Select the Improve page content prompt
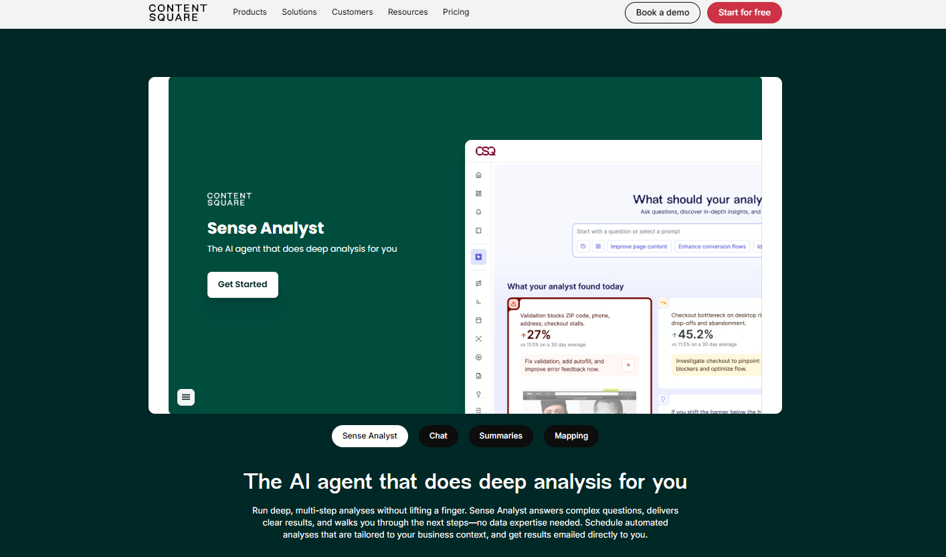The width and height of the screenshot is (946, 557). coord(638,246)
